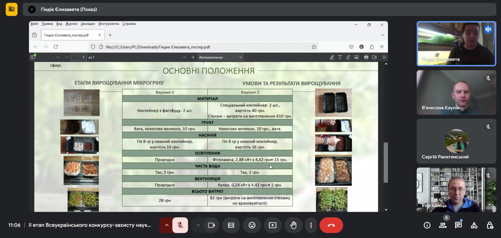Screen dimensions: 501x238
Task: Select Гіндік Єлизавета presenter tile
Action: tap(456, 44)
